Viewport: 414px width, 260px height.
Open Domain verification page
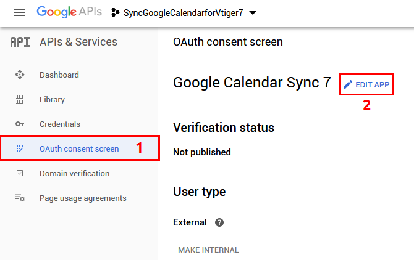coord(74,173)
